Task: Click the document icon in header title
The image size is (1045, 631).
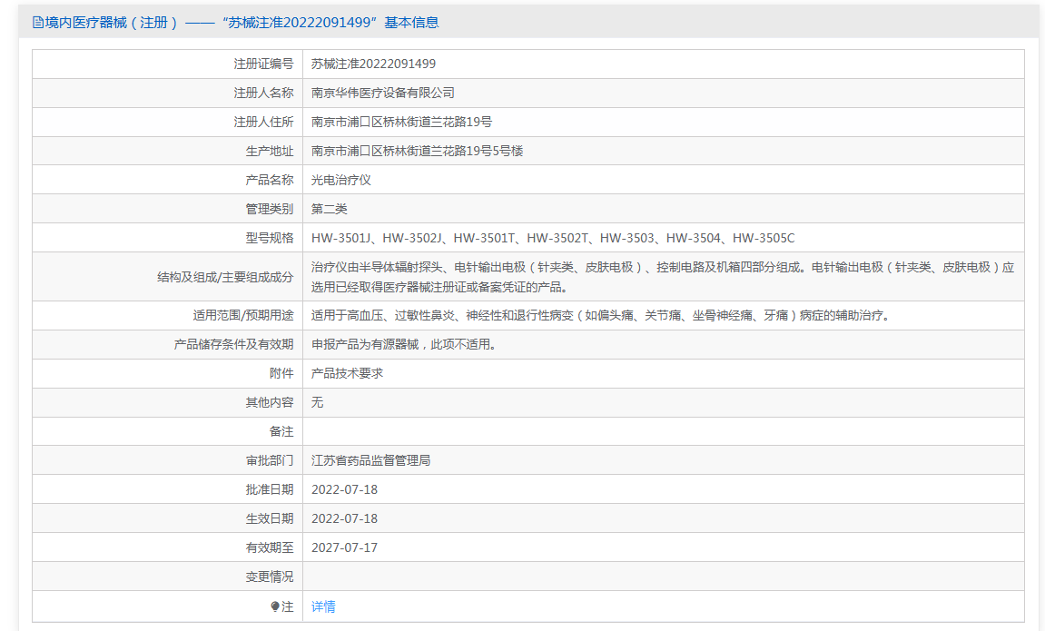Action: tap(38, 23)
